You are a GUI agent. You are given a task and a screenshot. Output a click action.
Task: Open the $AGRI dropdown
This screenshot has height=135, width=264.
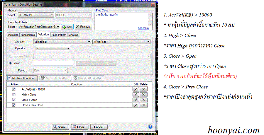(73, 15)
